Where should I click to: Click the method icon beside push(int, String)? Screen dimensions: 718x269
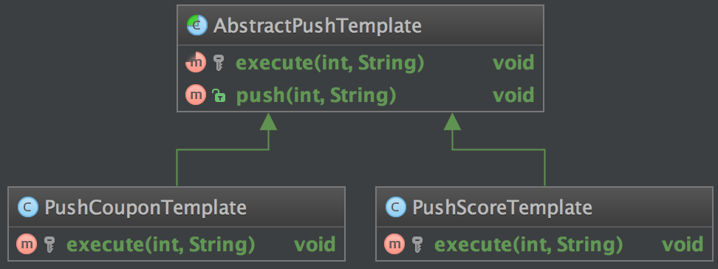point(196,95)
